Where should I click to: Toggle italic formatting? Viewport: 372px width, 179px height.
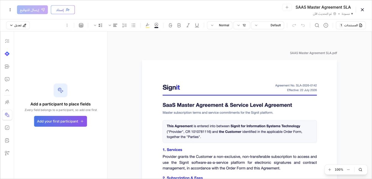tap(188, 25)
